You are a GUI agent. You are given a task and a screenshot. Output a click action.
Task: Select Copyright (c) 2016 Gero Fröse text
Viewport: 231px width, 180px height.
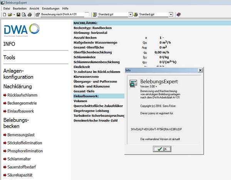(158, 106)
